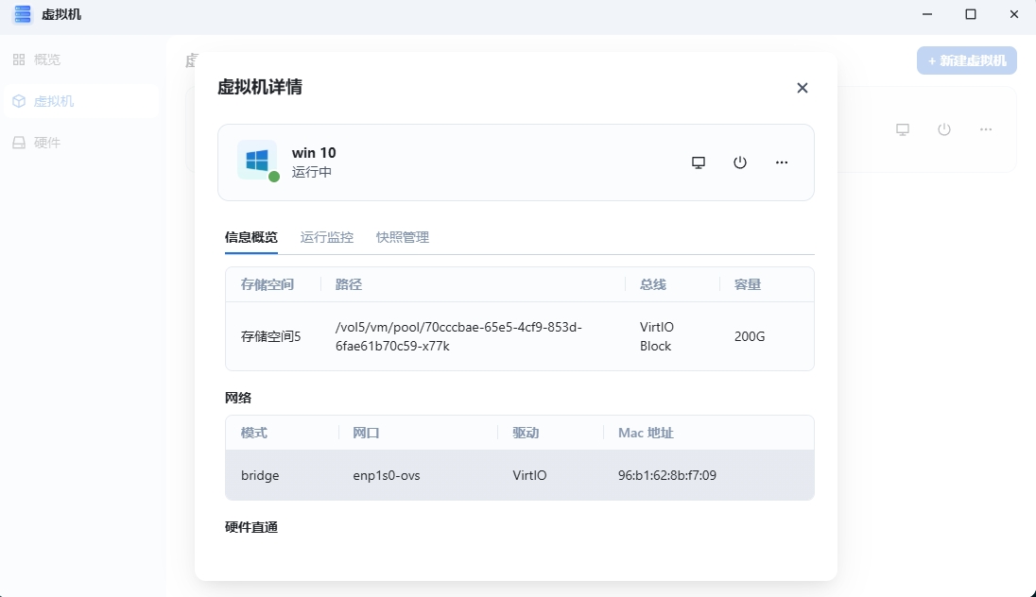Click the background VM card monitor icon
This screenshot has width=1036, height=597.
903,129
